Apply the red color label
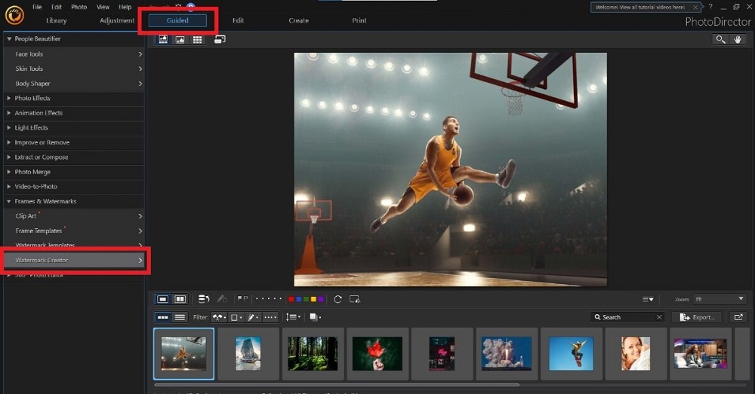755x394 pixels. 291,299
